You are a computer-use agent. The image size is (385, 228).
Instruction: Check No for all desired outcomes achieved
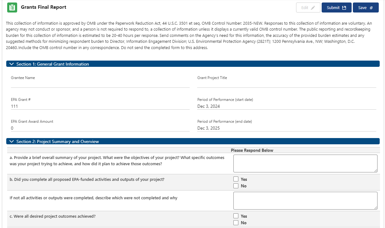[x=236, y=223]
